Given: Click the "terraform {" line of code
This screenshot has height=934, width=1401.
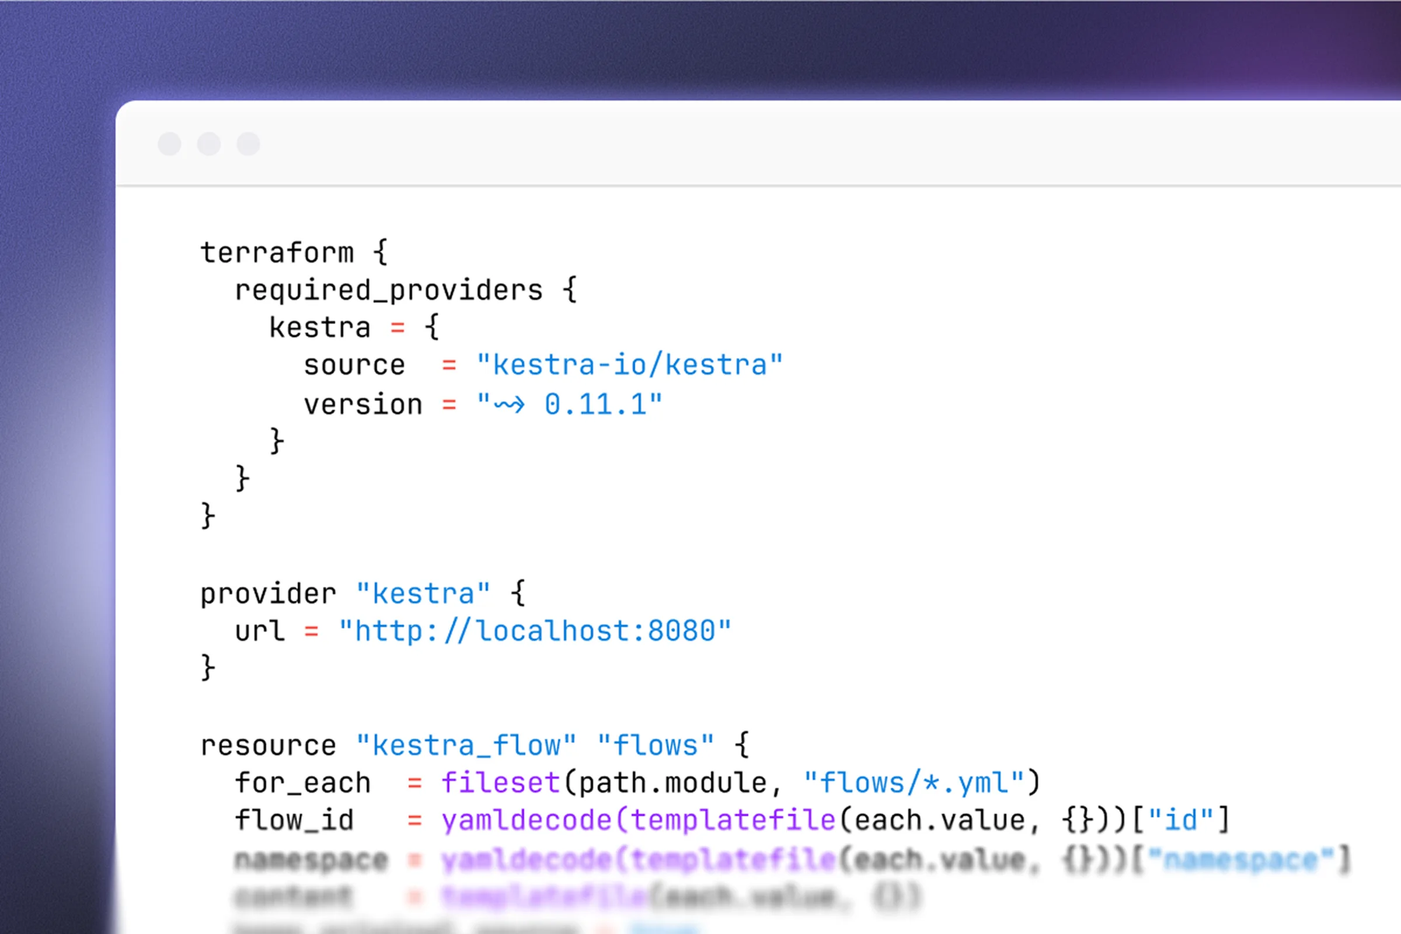Looking at the screenshot, I should [294, 253].
